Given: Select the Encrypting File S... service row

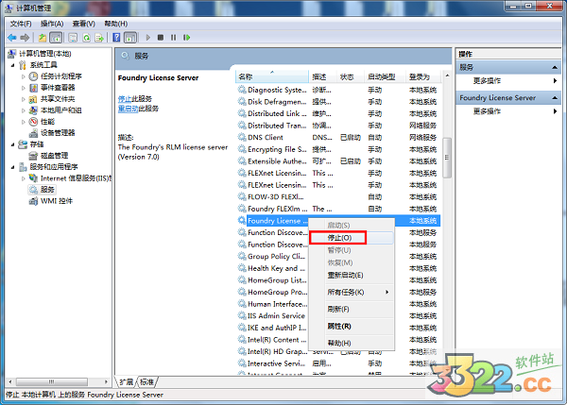Looking at the screenshot, I should 339,149.
